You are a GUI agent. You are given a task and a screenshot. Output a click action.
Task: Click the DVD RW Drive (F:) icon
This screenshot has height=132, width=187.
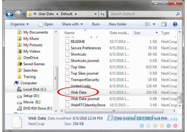pos(19,108)
